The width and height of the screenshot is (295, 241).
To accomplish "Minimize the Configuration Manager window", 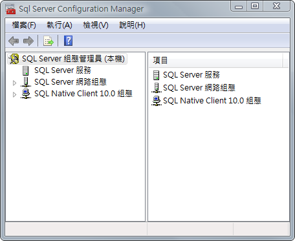I will pos(239,6).
